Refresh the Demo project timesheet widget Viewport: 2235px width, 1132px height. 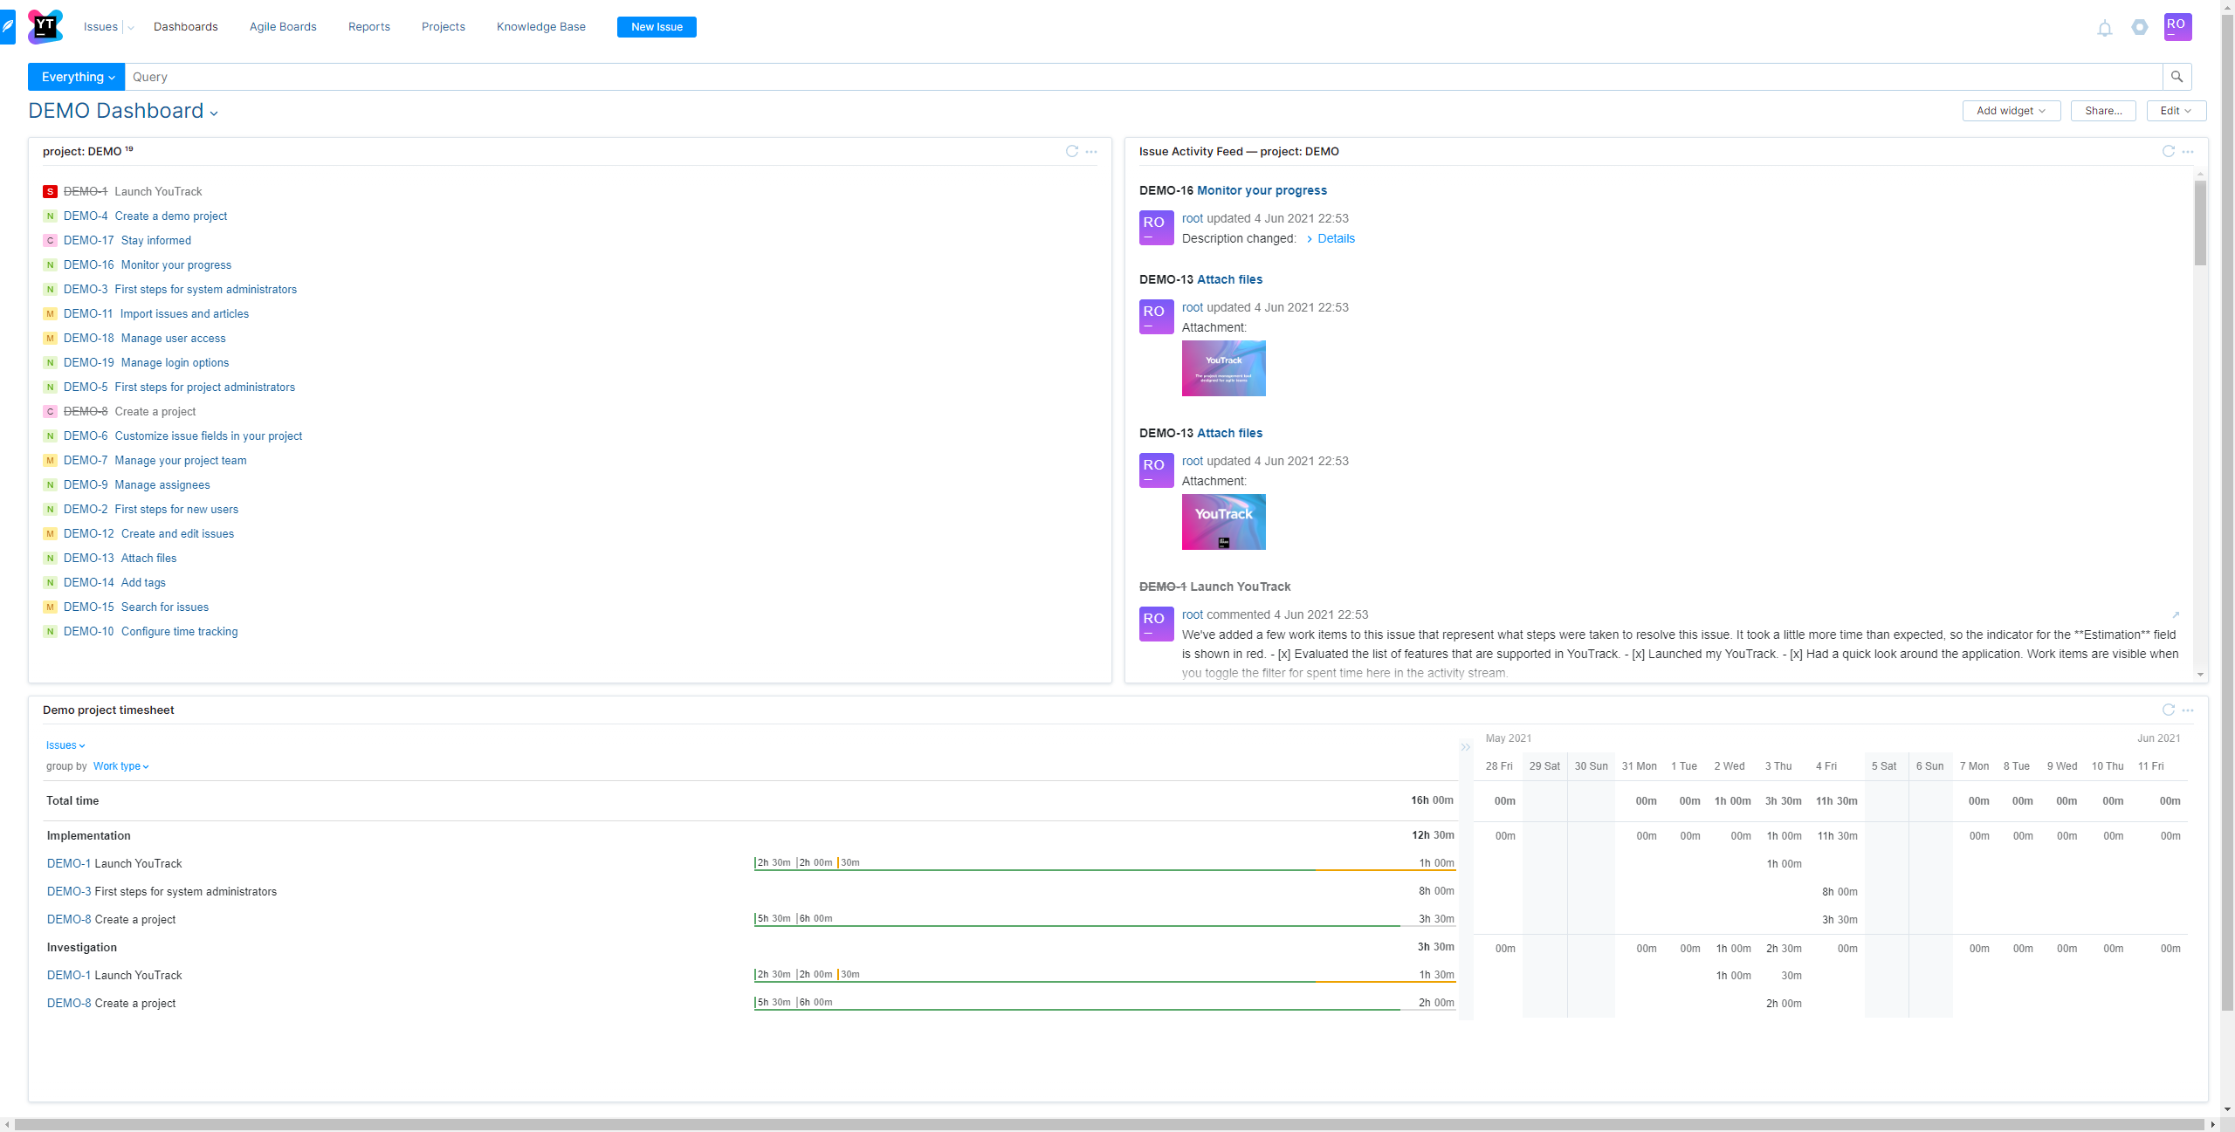click(x=2169, y=710)
